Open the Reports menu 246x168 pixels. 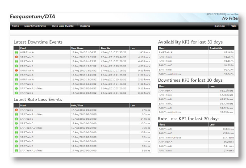(85, 26)
